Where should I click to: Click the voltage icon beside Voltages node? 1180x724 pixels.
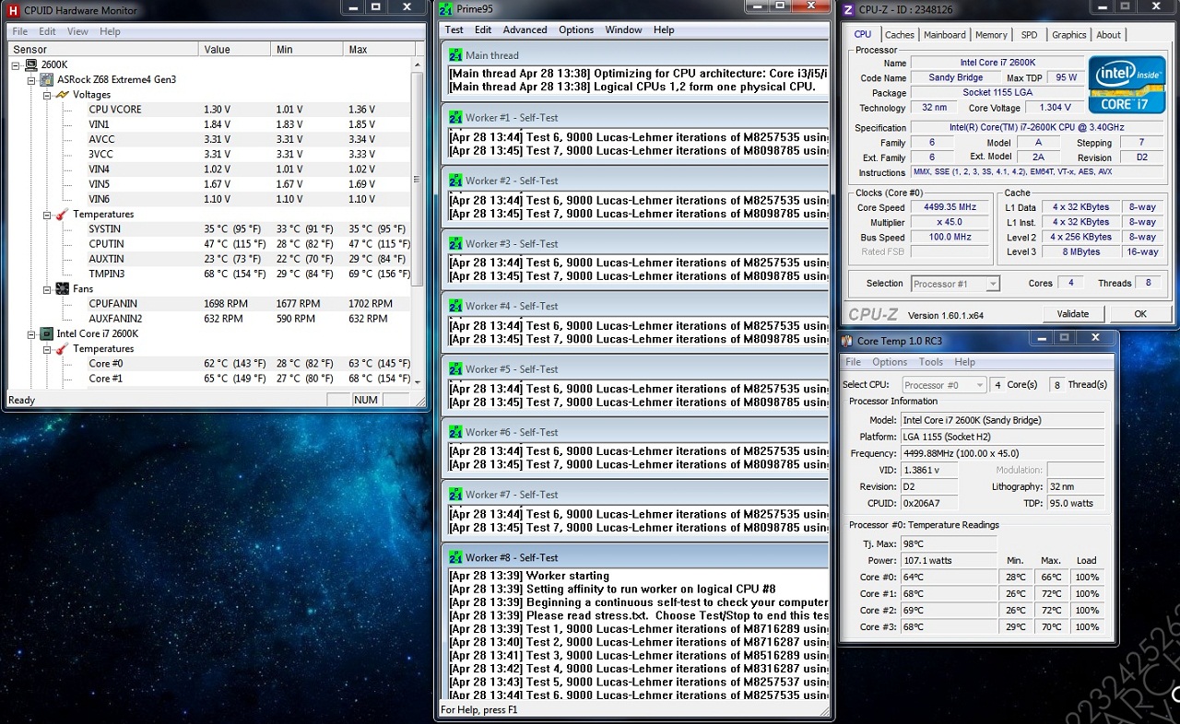pos(62,94)
